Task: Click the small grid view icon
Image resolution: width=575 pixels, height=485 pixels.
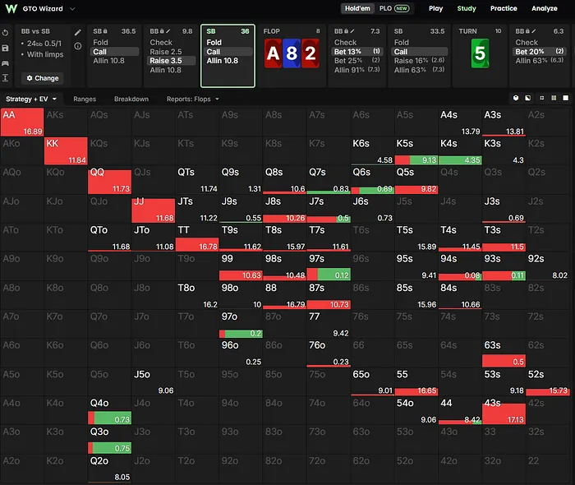Action: pyautogui.click(x=541, y=98)
